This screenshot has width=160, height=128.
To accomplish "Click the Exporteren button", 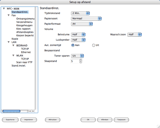I will pyautogui.click(x=10, y=120).
